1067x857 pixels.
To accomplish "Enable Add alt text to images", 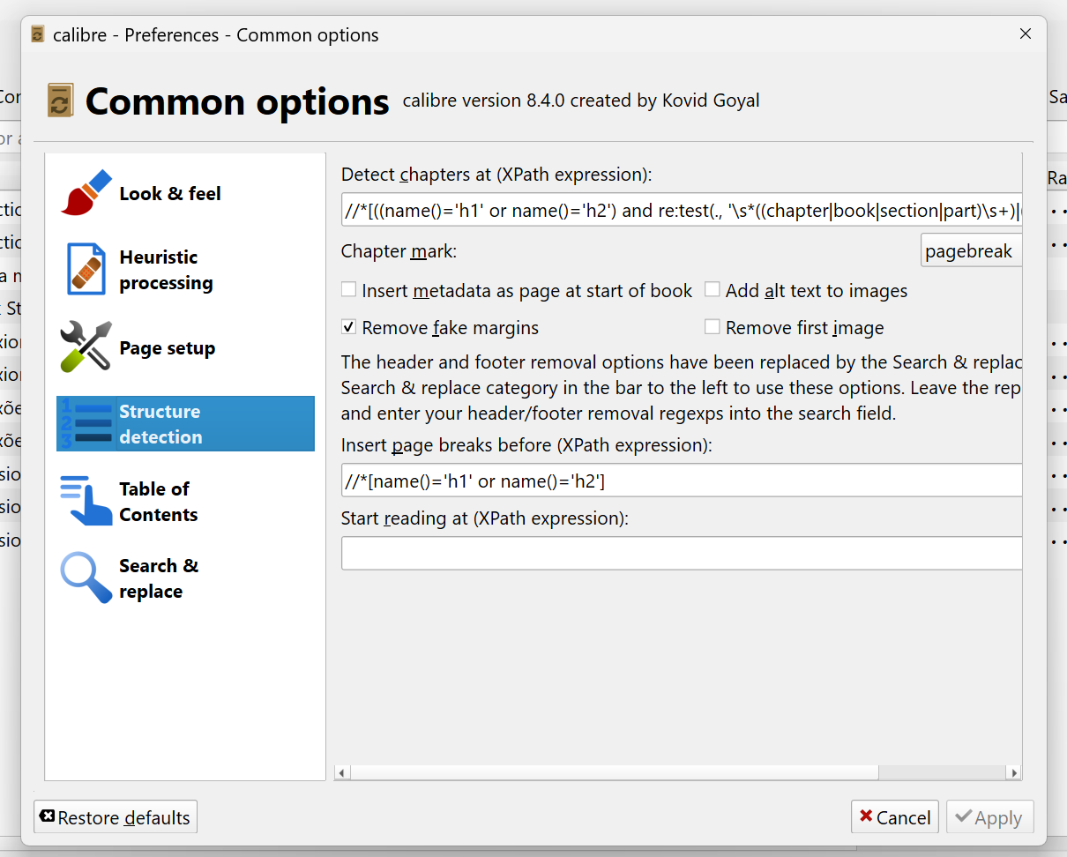I will click(x=713, y=290).
